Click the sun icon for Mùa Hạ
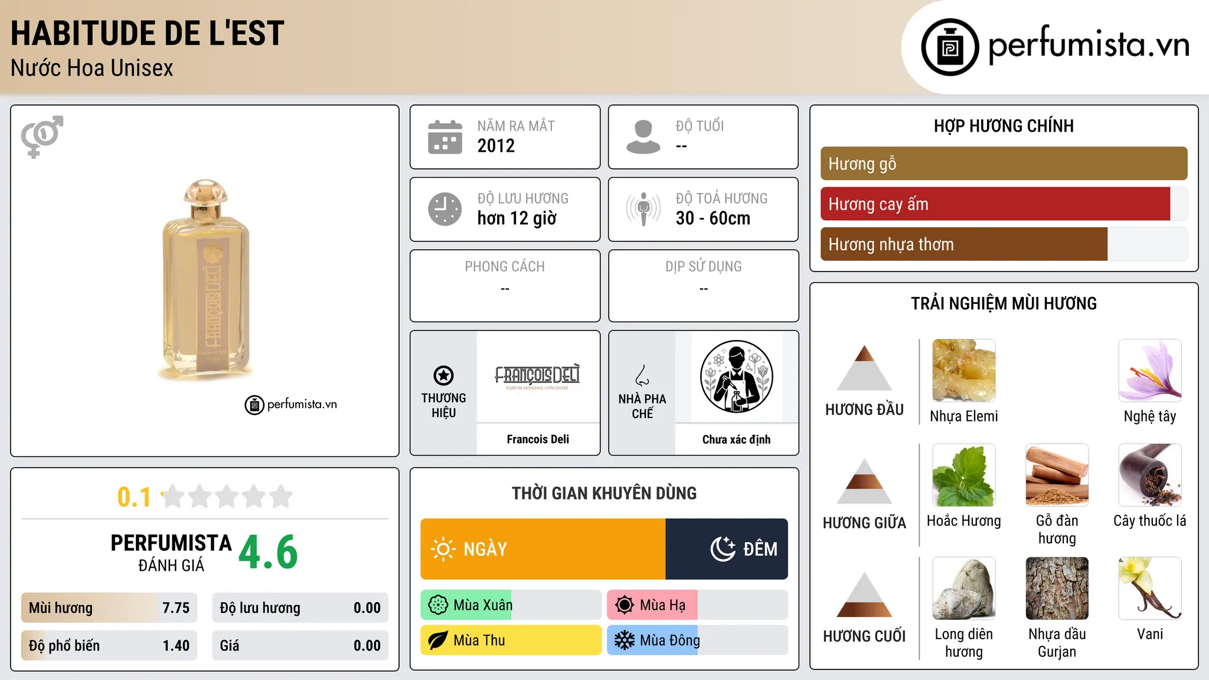Image resolution: width=1209 pixels, height=680 pixels. coord(625,605)
